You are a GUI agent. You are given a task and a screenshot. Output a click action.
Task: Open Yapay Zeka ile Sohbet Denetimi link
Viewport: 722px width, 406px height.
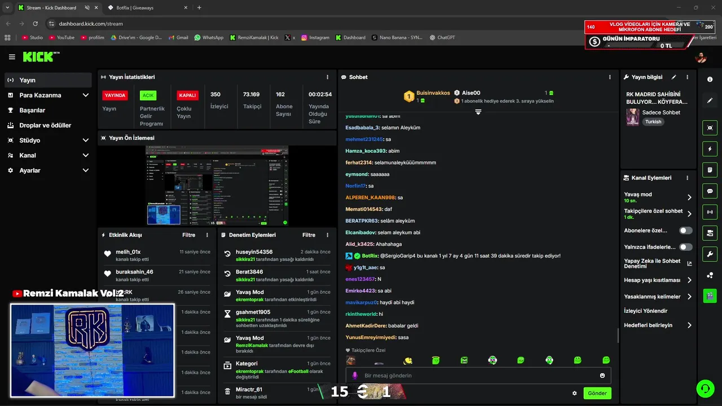click(x=658, y=263)
